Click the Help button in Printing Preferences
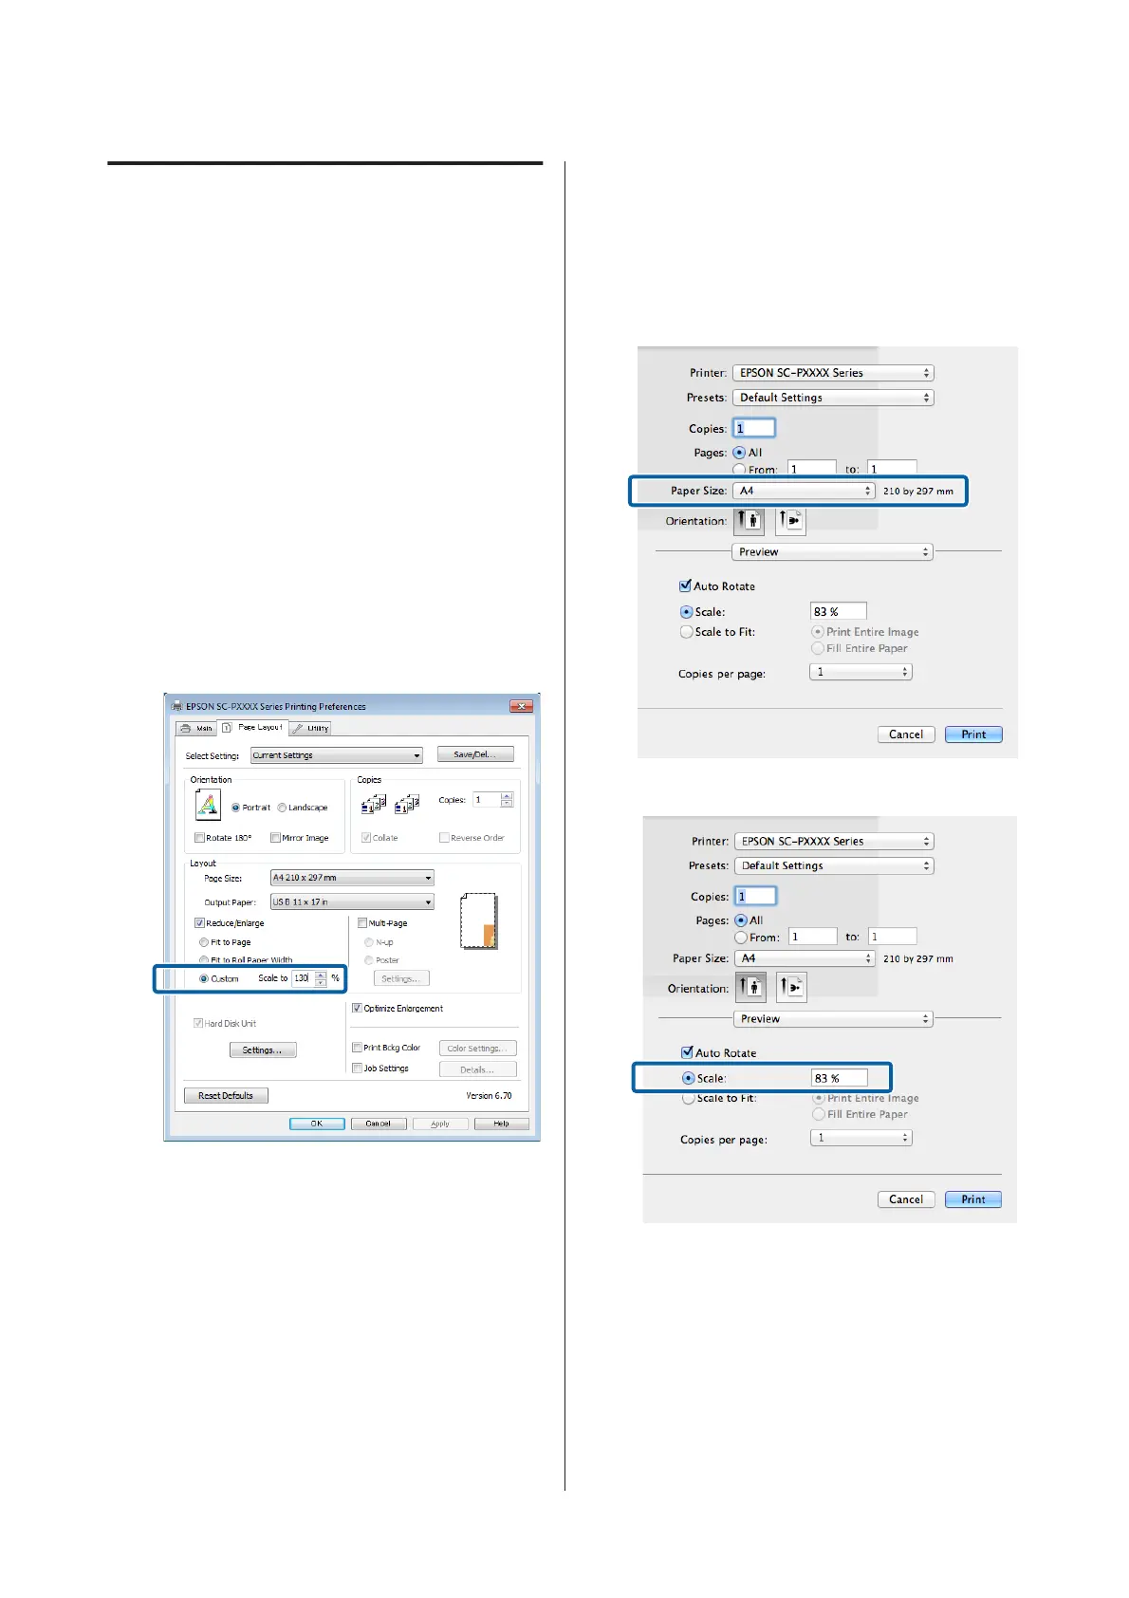This screenshot has height=1598, width=1129. [502, 1124]
